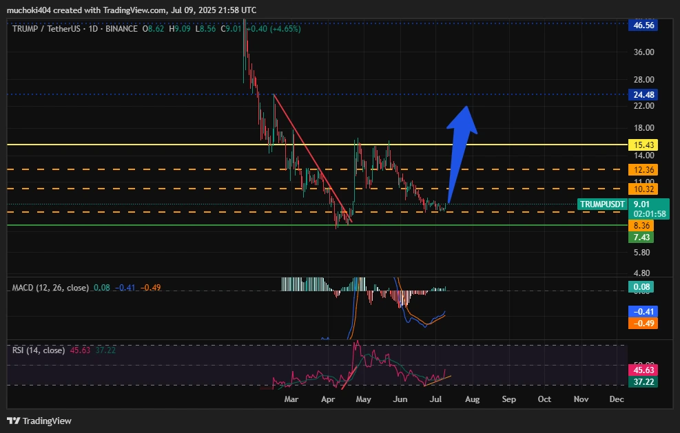Screen dimensions: 680x433
Task: Click the 46.56 blue price label
Action: click(641, 25)
